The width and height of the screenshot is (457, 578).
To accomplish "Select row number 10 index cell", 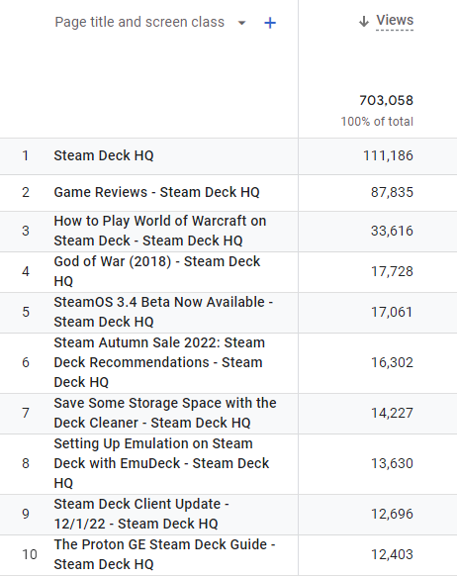I will click(x=30, y=554).
